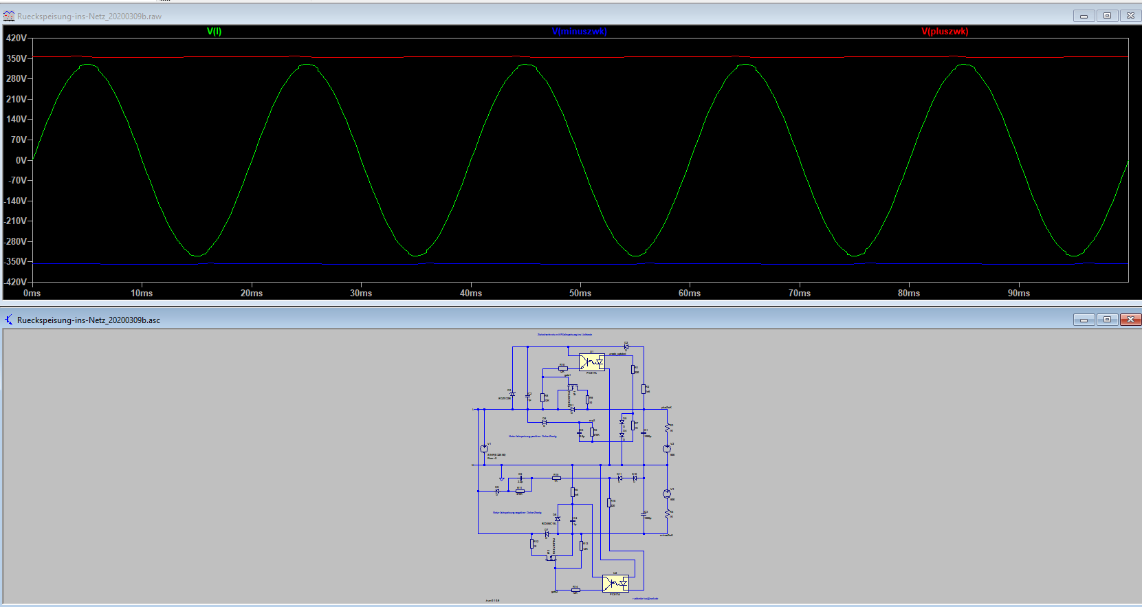This screenshot has height=607, width=1142.
Task: Select the V(l) green trace label
Action: click(x=214, y=31)
